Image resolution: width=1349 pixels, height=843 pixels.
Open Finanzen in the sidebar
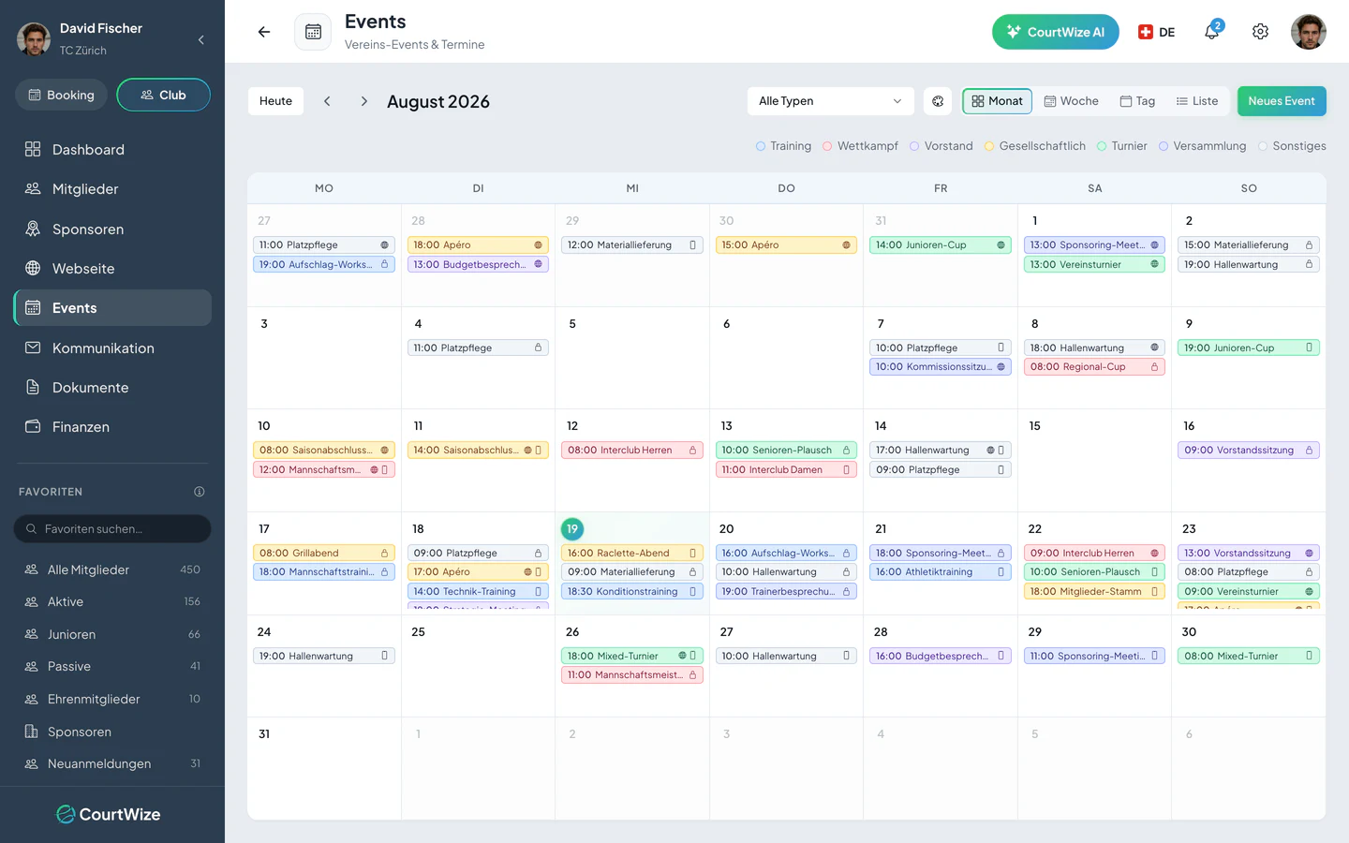(112, 427)
